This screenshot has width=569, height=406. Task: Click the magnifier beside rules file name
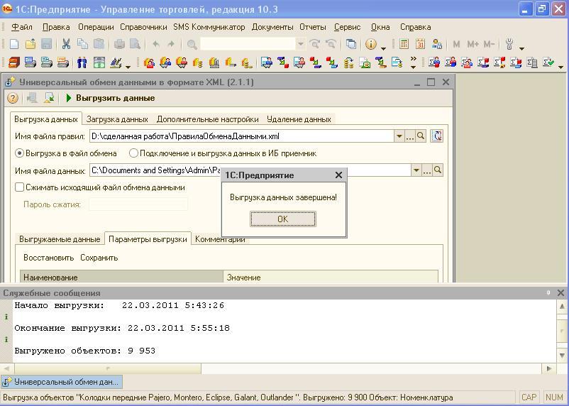pos(421,136)
